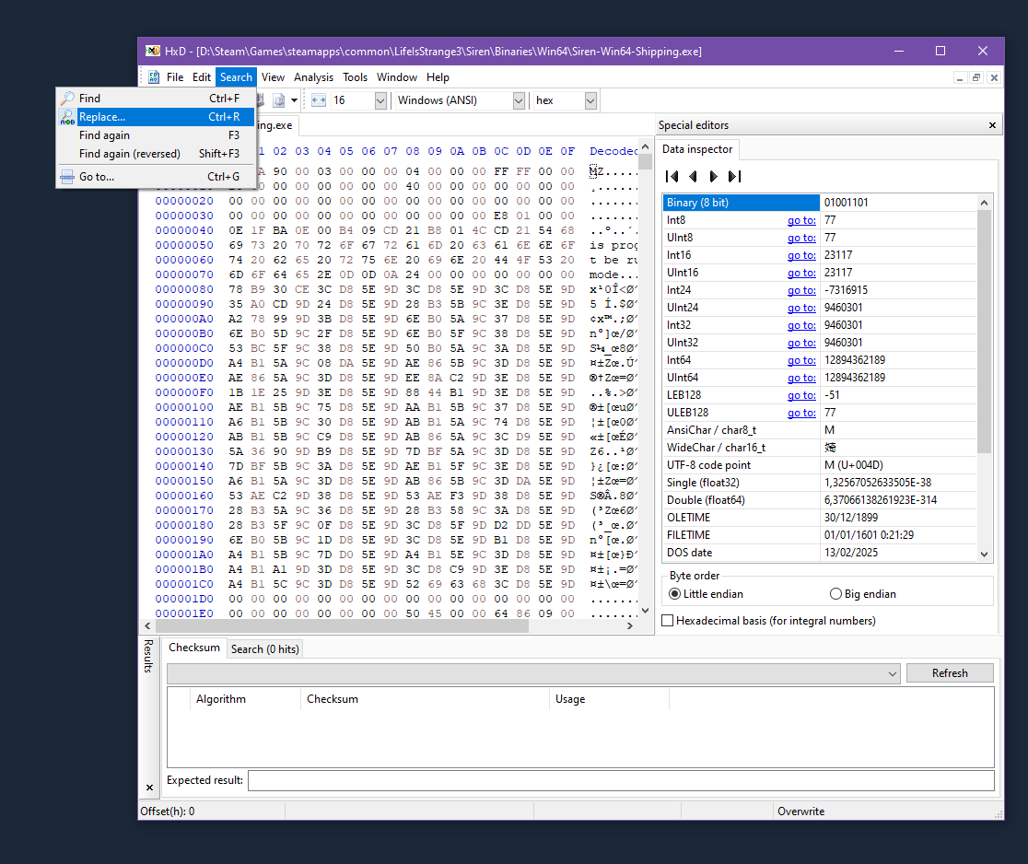
Task: Choose Go to... from the Search menu
Action: pos(97,177)
